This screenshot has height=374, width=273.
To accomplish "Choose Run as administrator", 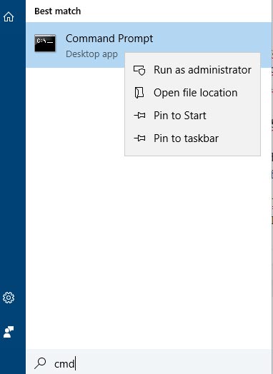I will [x=192, y=70].
